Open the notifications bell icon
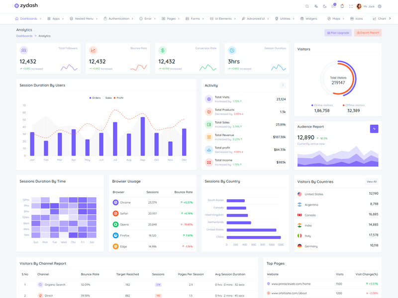The width and height of the screenshot is (398, 298). point(342,6)
